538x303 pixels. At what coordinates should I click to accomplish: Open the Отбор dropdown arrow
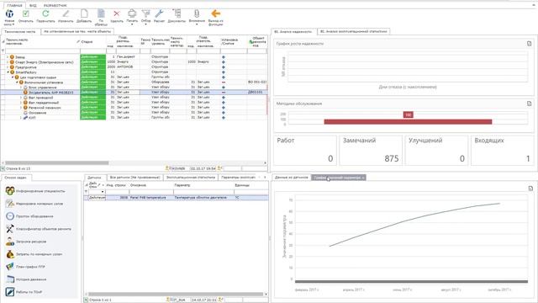(145, 24)
